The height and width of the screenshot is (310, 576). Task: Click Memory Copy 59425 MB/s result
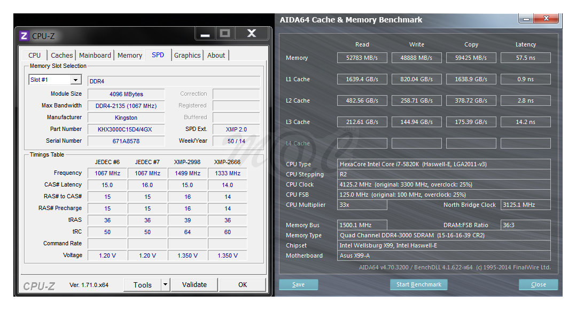coord(471,58)
